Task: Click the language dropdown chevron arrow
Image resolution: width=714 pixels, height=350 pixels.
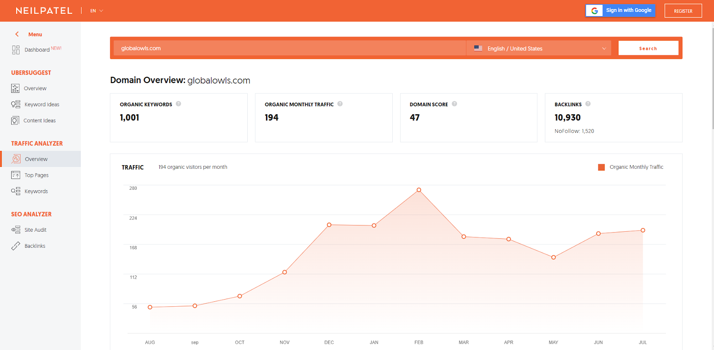Action: [x=604, y=49]
